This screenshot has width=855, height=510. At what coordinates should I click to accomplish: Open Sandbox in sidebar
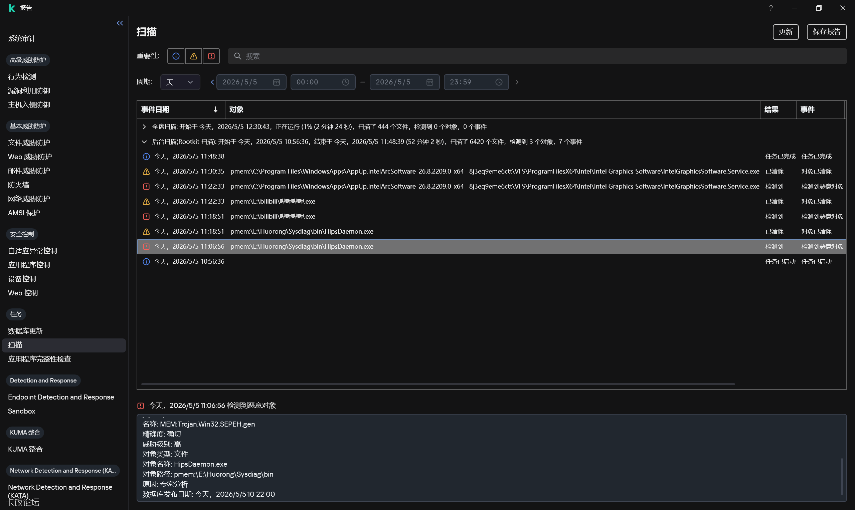pyautogui.click(x=21, y=411)
